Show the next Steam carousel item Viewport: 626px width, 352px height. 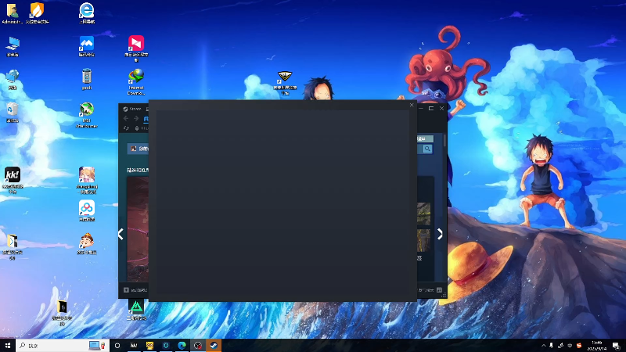coord(440,234)
